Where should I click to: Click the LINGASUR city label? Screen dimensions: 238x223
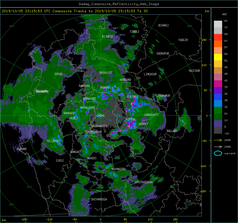[150, 74]
